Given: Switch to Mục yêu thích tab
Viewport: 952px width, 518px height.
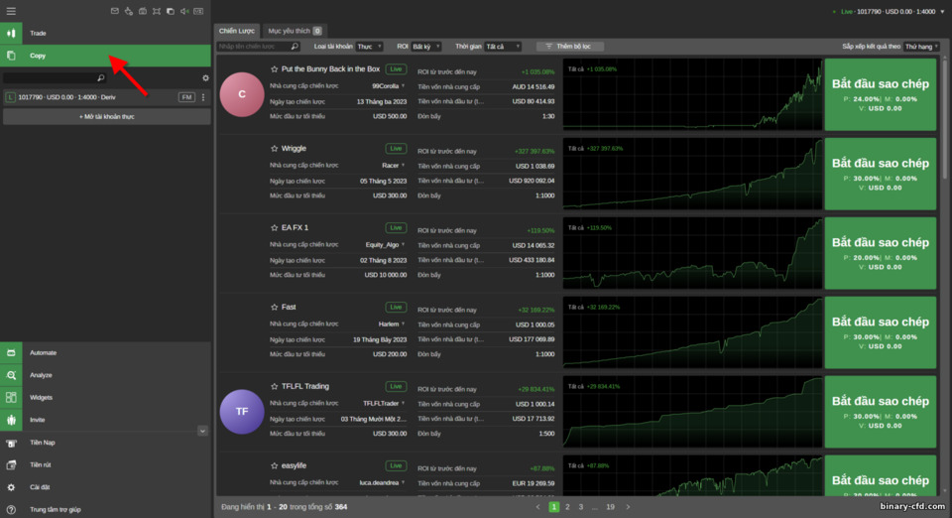Looking at the screenshot, I should pyautogui.click(x=294, y=31).
